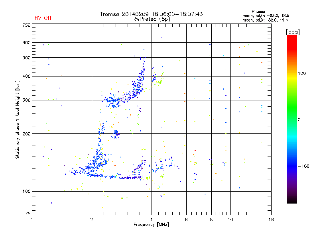
Task: Click the y-axis tick label '300'
Action: [26, 100]
